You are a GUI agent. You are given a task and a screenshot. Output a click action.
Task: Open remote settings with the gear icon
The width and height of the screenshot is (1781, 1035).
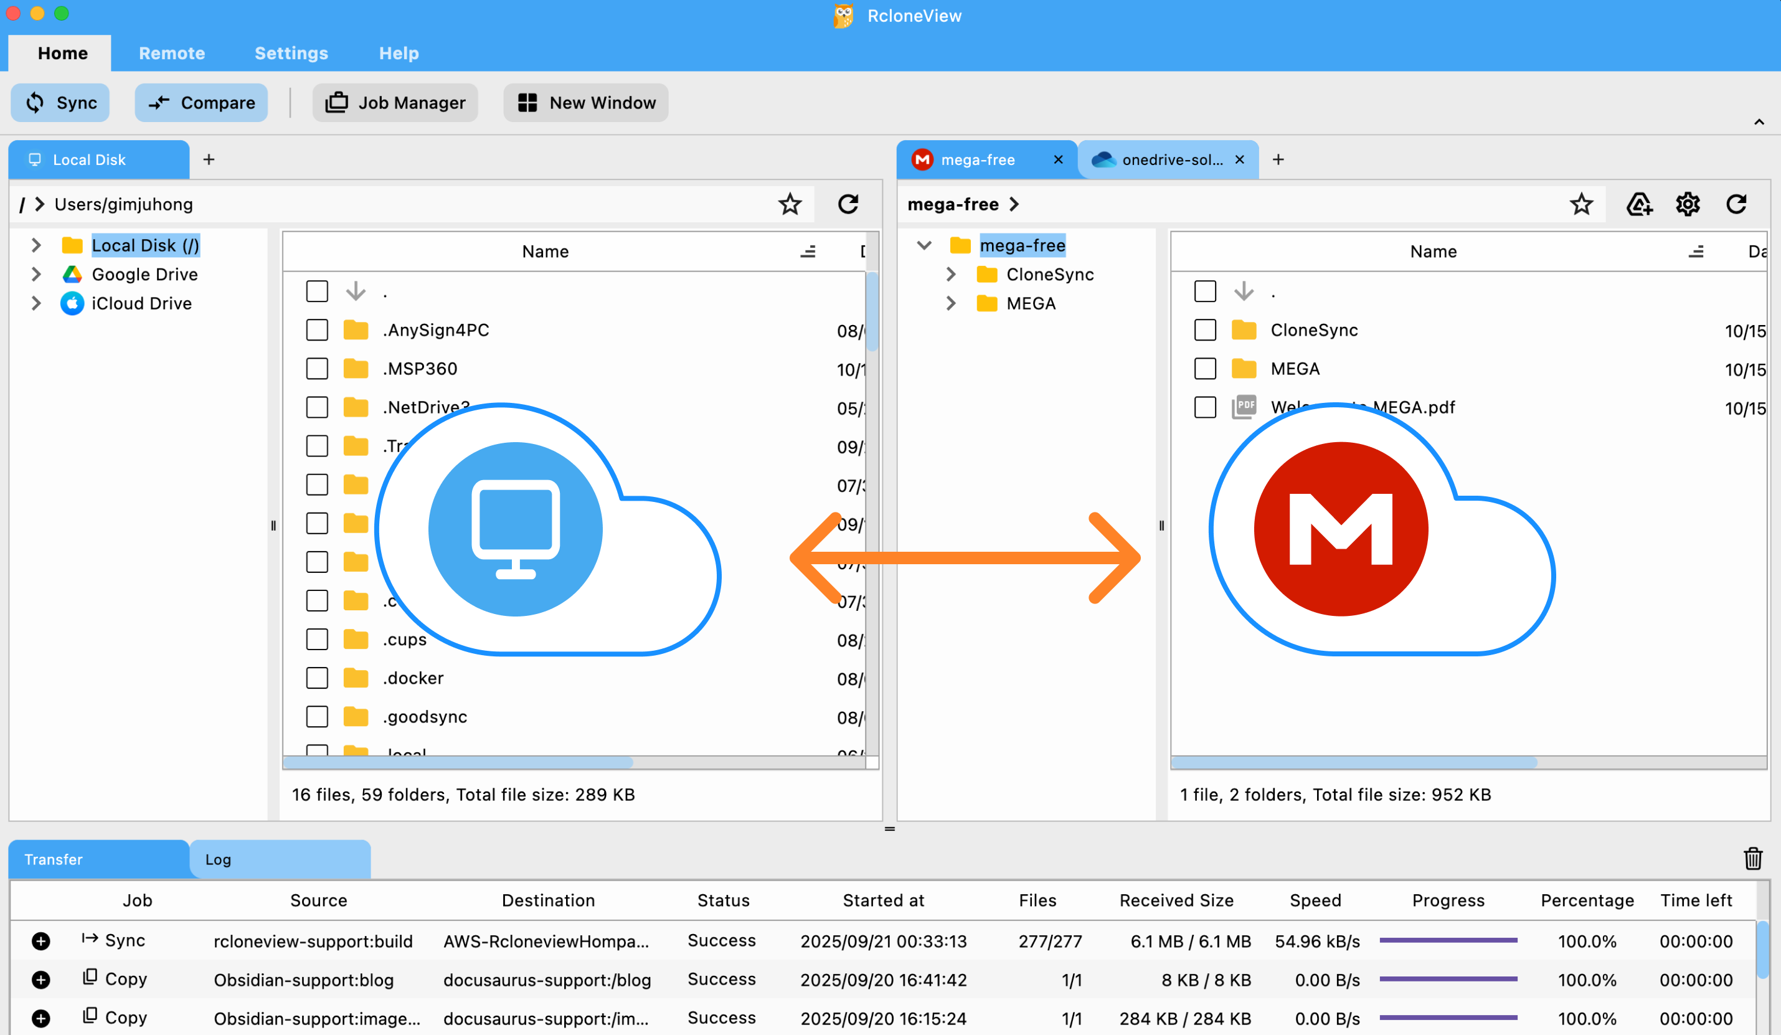coord(1688,204)
